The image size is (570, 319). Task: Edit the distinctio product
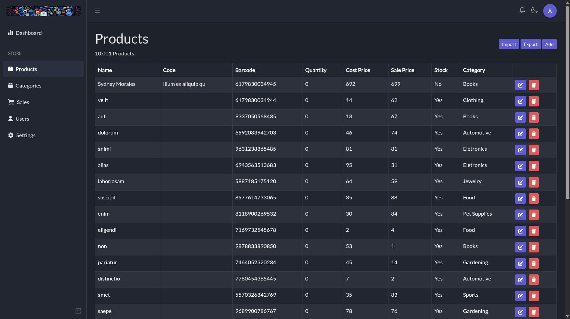(521, 280)
